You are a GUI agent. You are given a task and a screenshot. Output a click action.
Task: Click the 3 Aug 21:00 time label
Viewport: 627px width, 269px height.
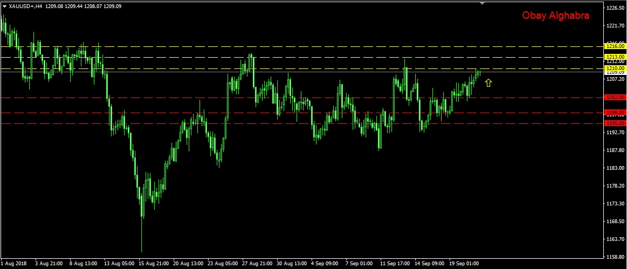(x=49, y=264)
